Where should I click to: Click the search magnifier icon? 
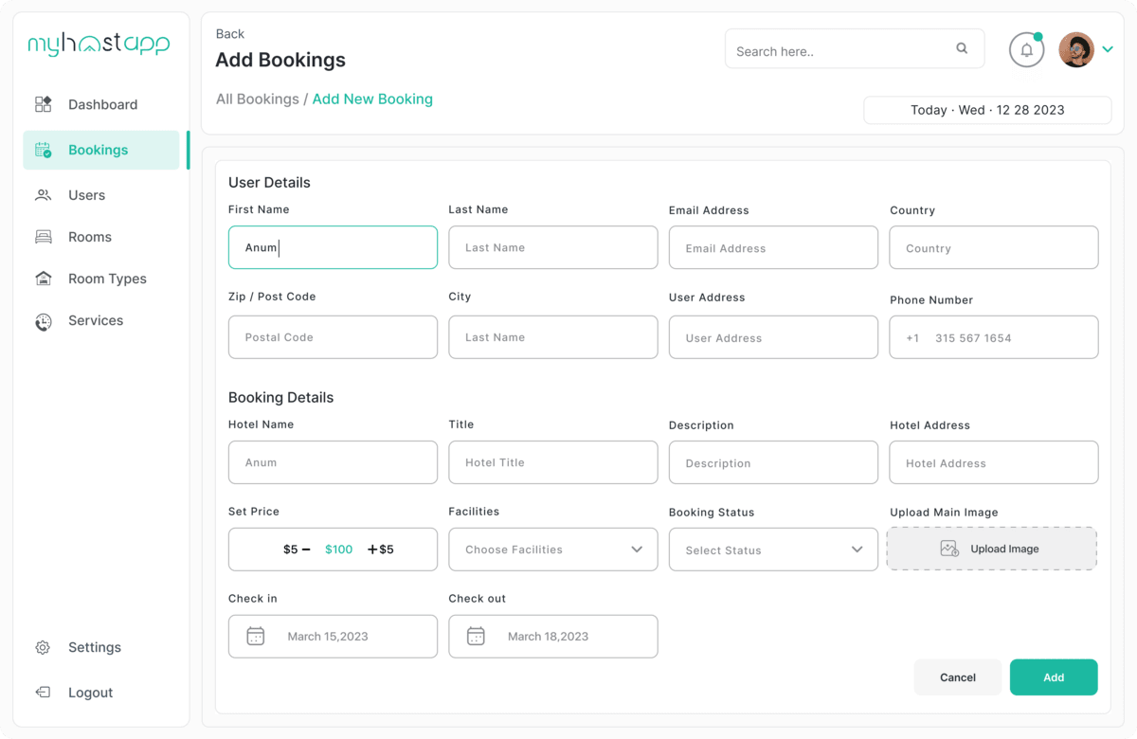tap(962, 48)
